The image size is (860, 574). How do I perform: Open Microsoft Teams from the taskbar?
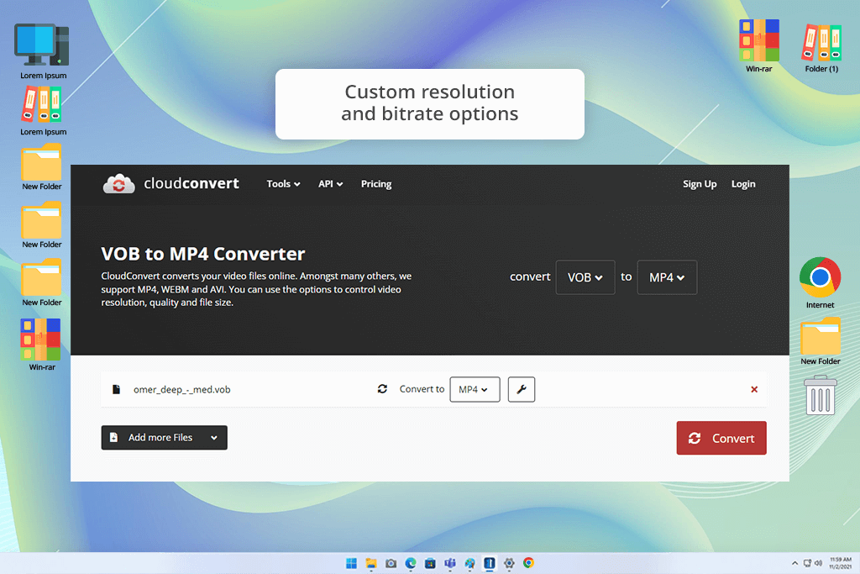[x=450, y=563]
